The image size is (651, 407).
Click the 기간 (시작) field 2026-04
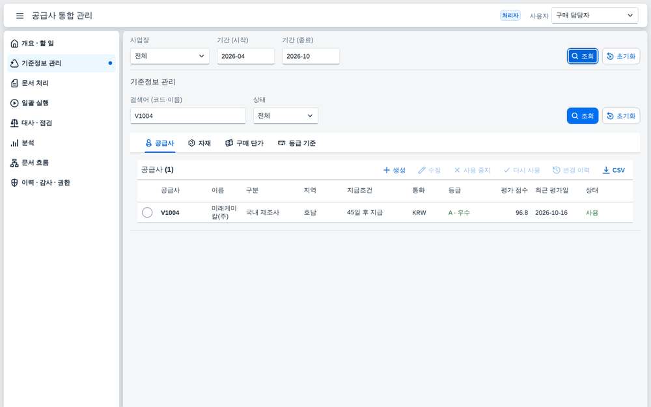click(246, 56)
